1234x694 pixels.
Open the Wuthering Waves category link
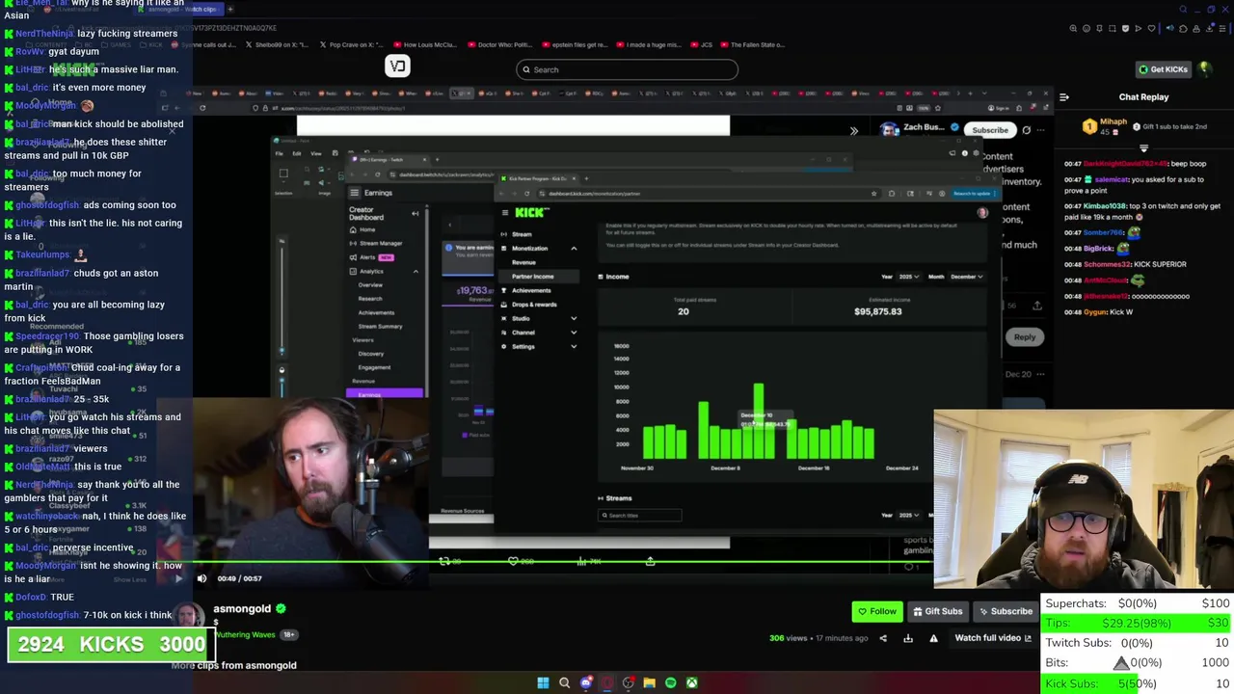pyautogui.click(x=245, y=634)
